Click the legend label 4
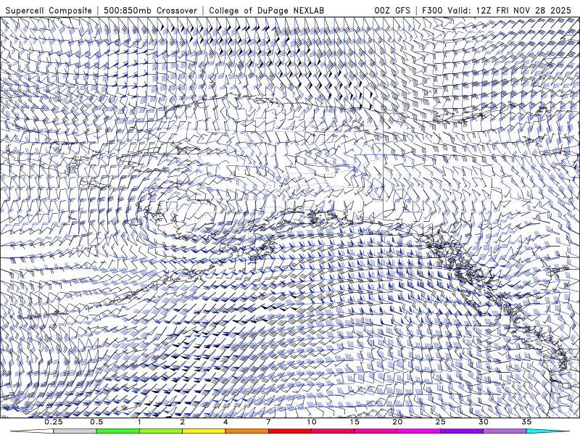 tap(225, 422)
